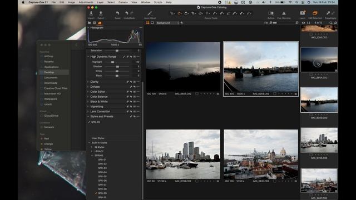Open the Capture One 21 menu
Screen dimensions: 356x200
click(38, 2)
